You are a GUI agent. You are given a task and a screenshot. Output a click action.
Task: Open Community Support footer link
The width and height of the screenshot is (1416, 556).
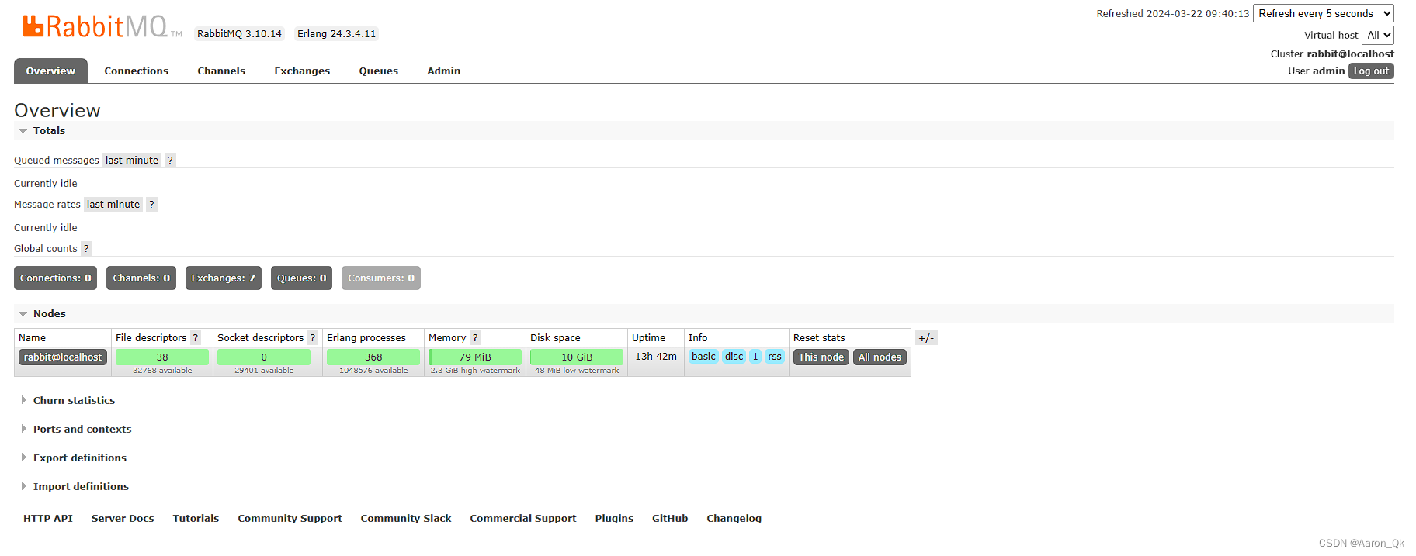click(x=290, y=519)
